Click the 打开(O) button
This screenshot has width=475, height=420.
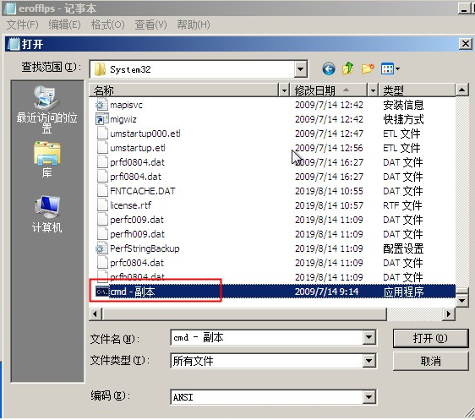point(430,338)
